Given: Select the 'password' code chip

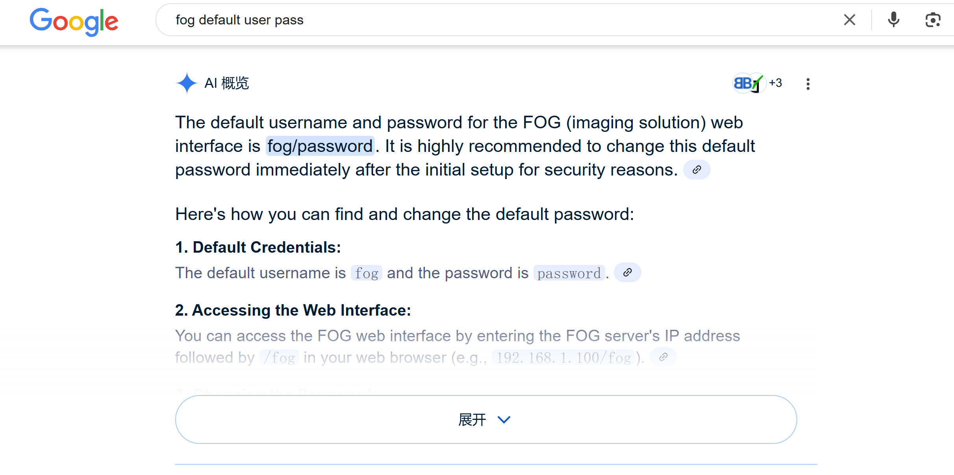Looking at the screenshot, I should (569, 273).
